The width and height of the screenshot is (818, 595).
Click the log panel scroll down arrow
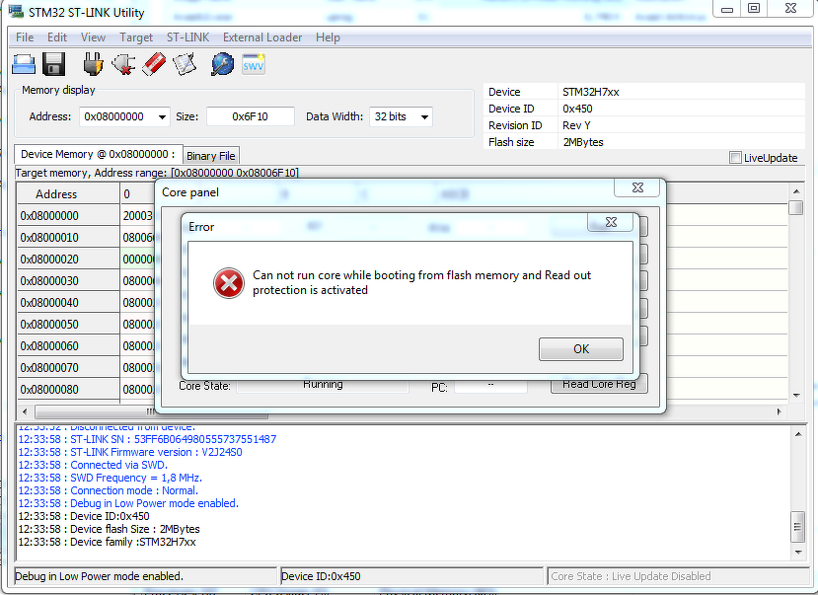pos(798,553)
